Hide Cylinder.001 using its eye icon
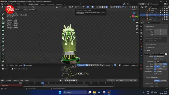The height and width of the screenshot is (95, 169). (x=162, y=15)
